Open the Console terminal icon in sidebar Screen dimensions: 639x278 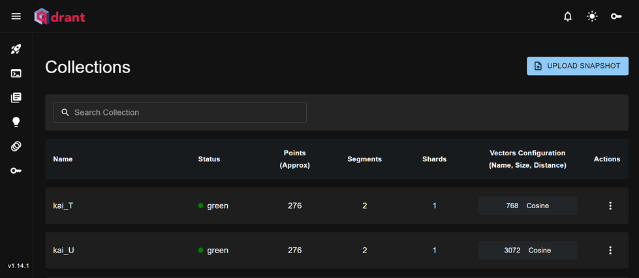click(x=16, y=73)
